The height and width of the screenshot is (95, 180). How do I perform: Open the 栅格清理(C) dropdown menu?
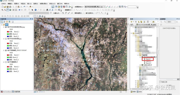tap(79, 13)
